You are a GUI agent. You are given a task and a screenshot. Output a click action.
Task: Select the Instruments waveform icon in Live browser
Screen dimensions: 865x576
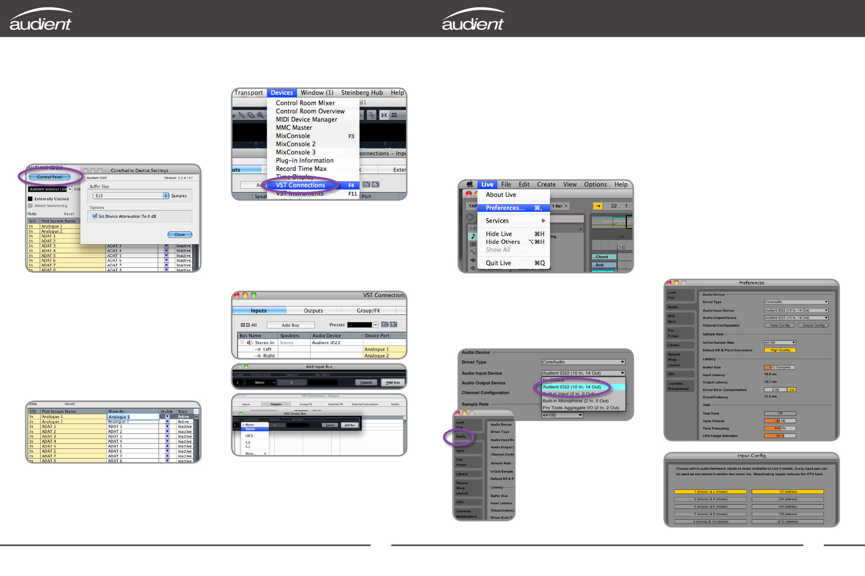[473, 252]
